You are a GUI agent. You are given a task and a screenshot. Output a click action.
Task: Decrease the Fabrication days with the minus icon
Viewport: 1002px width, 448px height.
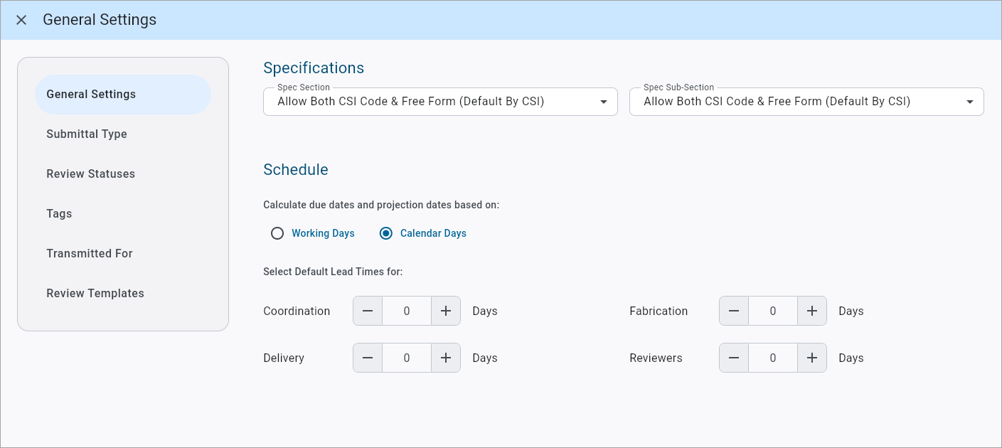[x=733, y=311]
